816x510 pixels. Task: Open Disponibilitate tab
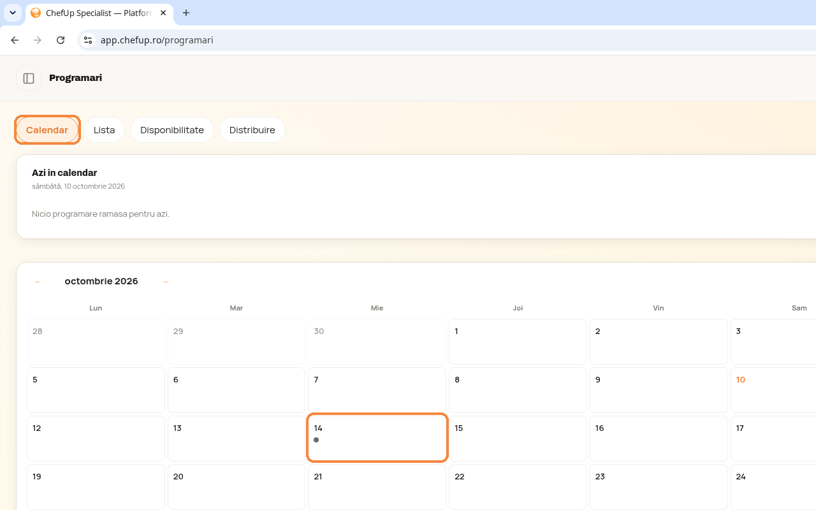[x=172, y=130]
